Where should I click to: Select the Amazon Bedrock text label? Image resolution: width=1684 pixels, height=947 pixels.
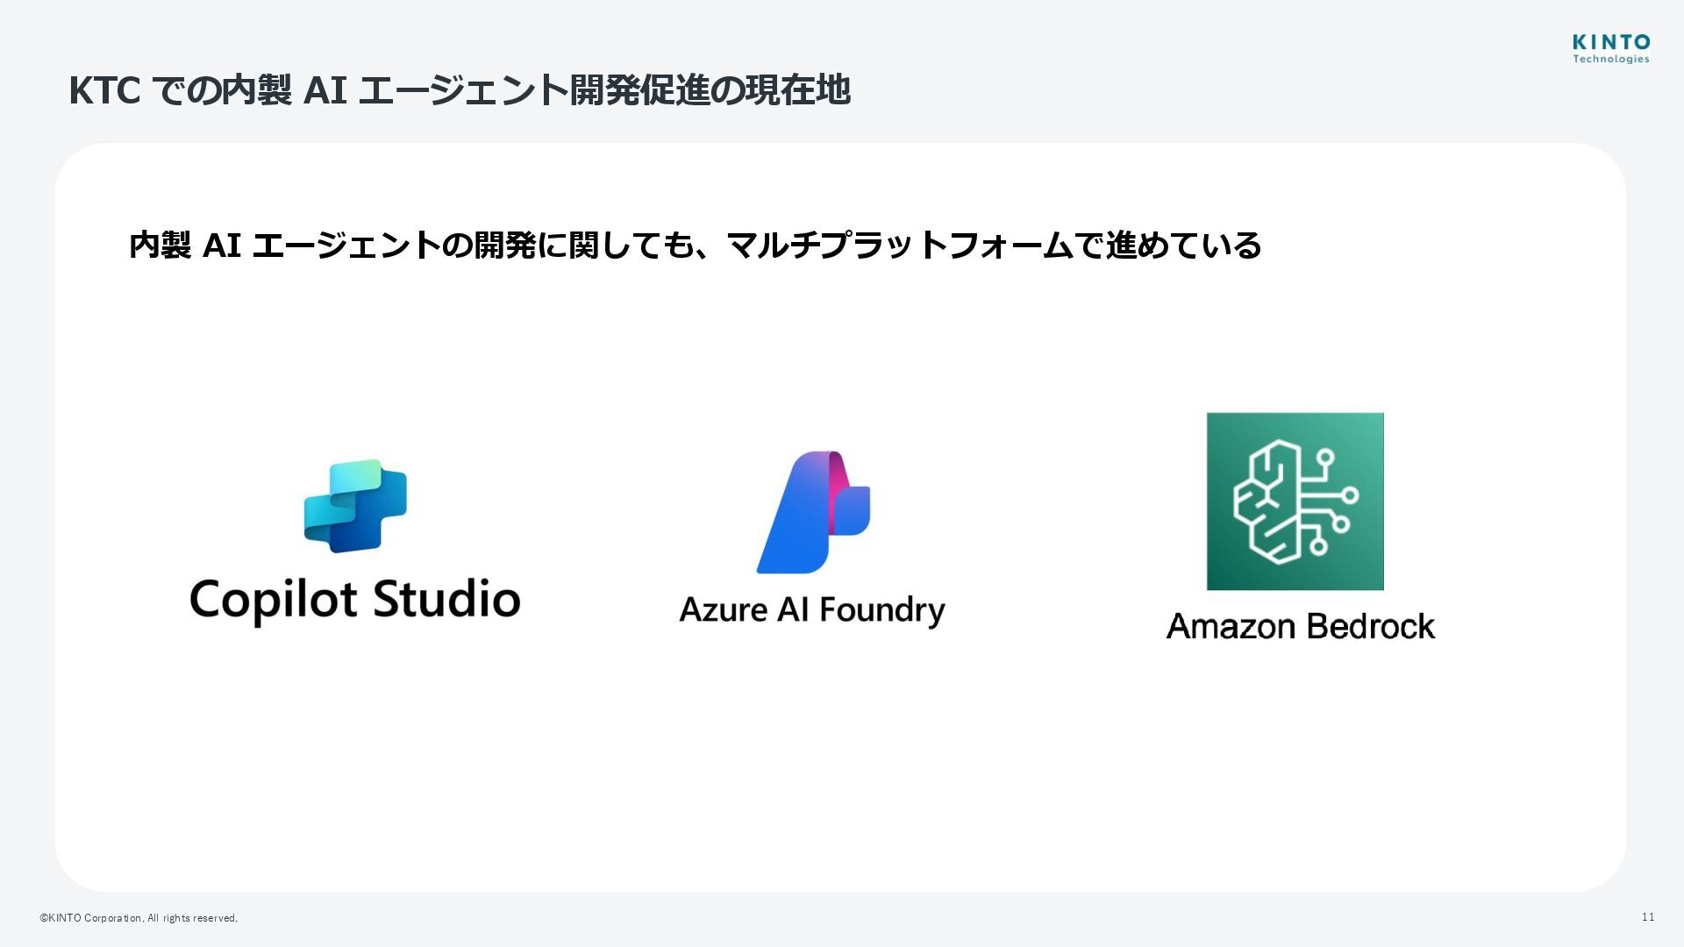coord(1300,626)
